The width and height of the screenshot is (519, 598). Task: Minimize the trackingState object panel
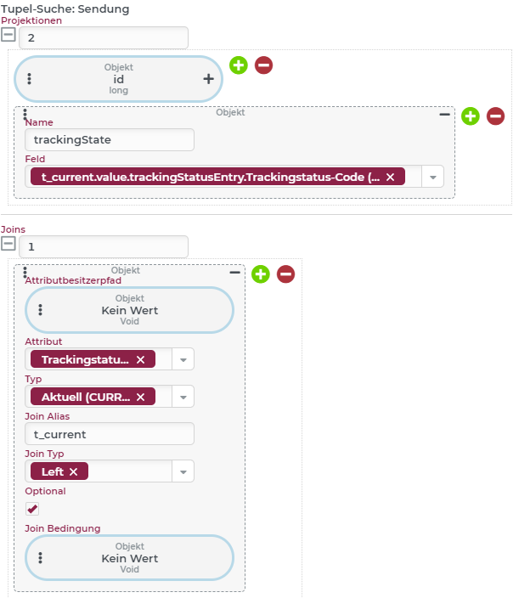tap(444, 114)
